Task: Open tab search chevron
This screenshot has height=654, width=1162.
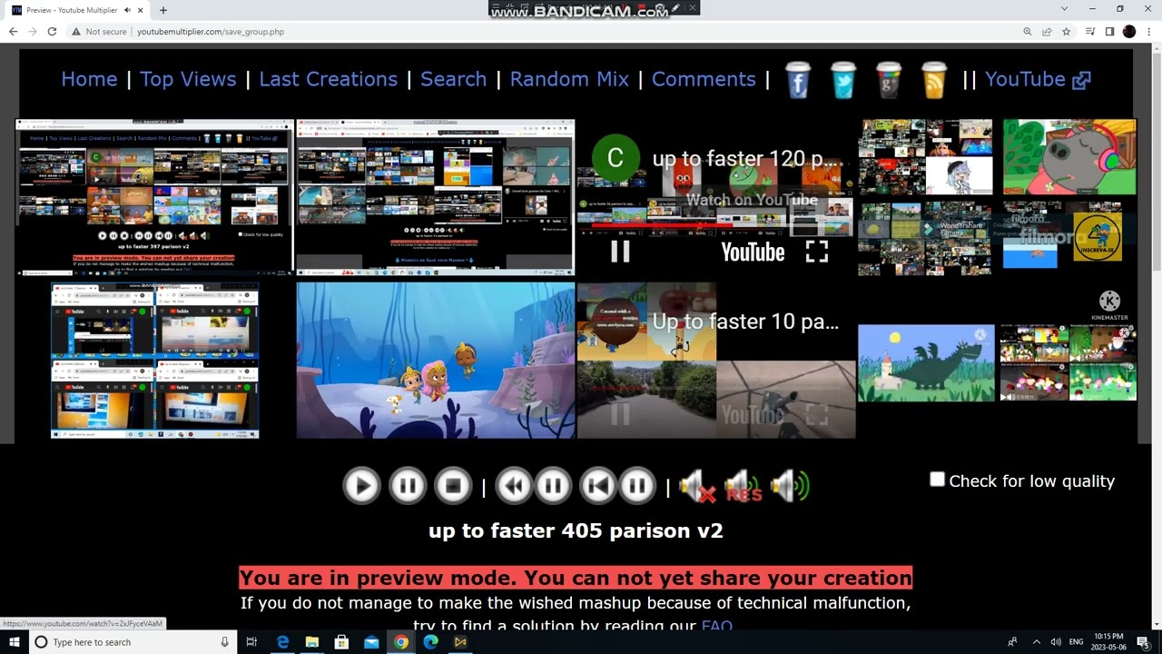Action: 1064,9
